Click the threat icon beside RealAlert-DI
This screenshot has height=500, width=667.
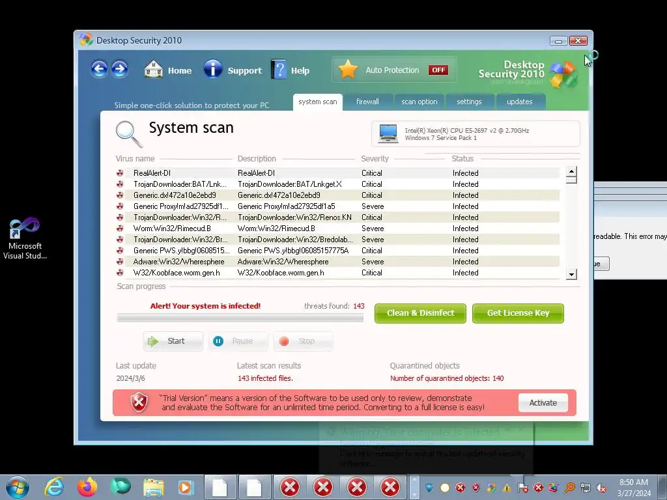(120, 173)
